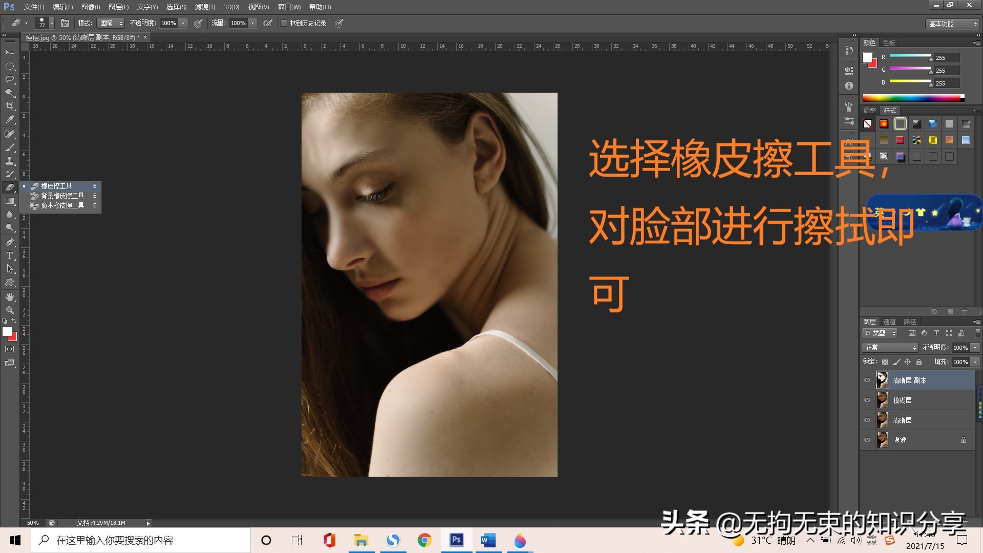
Task: Select the Move tool
Action: [x=10, y=53]
